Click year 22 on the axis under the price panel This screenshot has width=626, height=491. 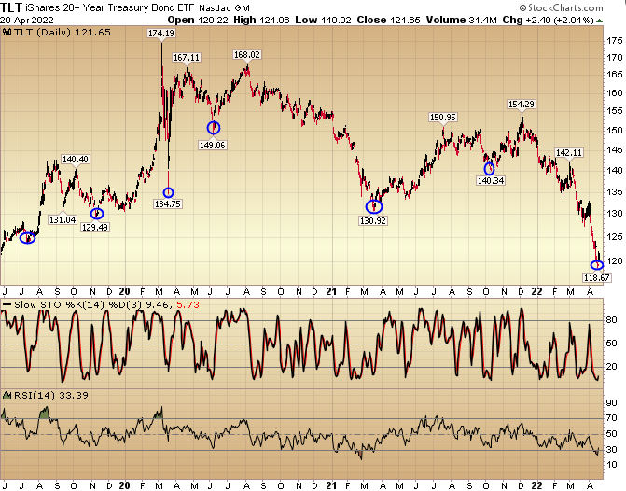click(x=536, y=291)
